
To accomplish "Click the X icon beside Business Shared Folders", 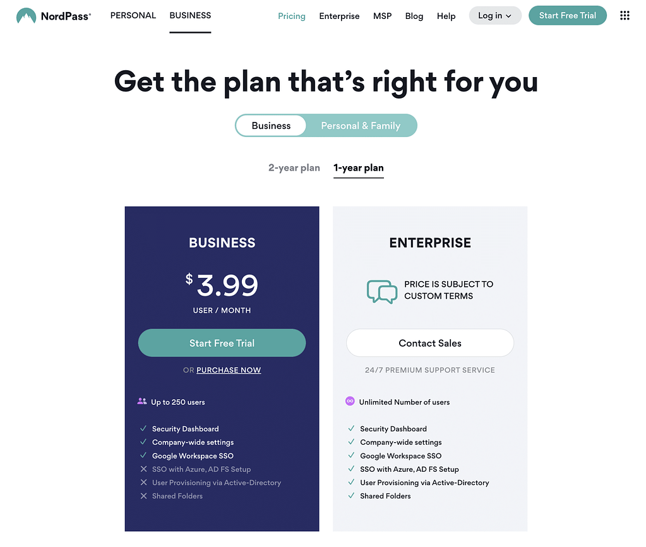I will (x=143, y=496).
